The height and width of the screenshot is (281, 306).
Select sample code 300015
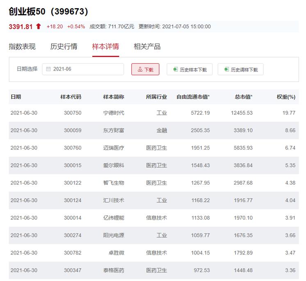click(x=73, y=165)
